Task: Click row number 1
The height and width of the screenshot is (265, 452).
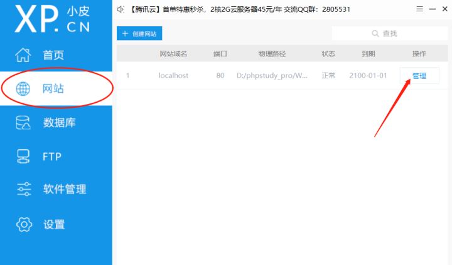Action: (x=127, y=75)
